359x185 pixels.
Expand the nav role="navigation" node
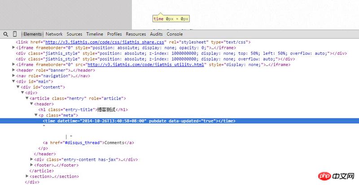tap(13, 75)
